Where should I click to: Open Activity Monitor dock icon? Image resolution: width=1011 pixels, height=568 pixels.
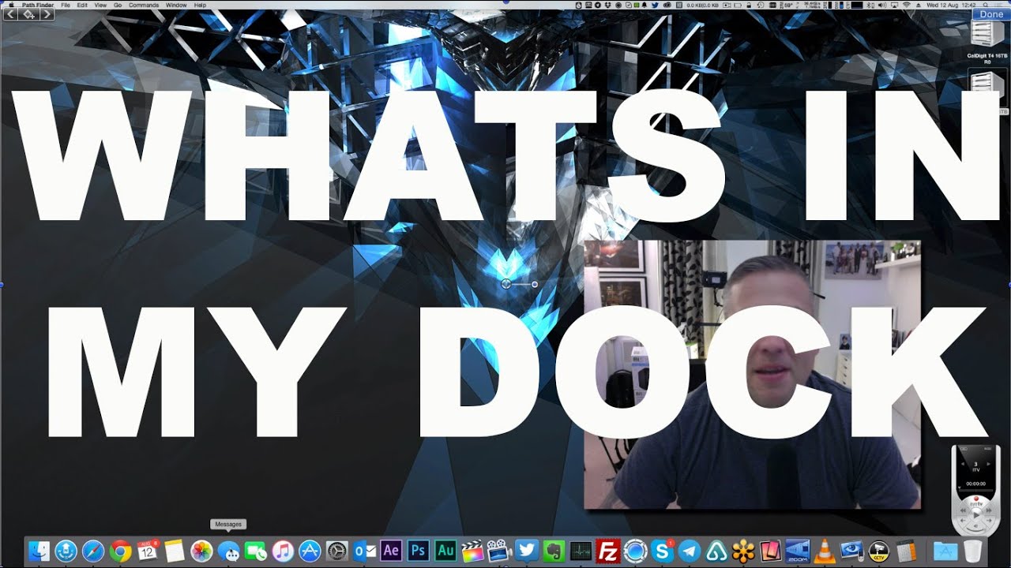[x=581, y=551]
